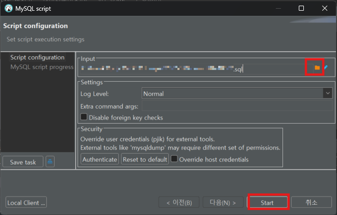Click the icon button beside Save task

50,161
